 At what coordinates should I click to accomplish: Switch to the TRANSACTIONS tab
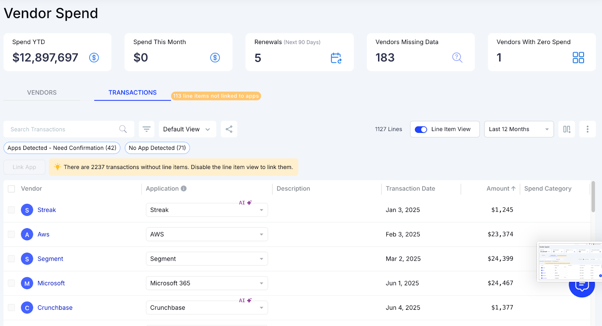coord(132,93)
